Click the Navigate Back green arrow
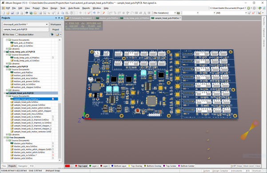Viewport: 267px width, 173px height. 249,8
